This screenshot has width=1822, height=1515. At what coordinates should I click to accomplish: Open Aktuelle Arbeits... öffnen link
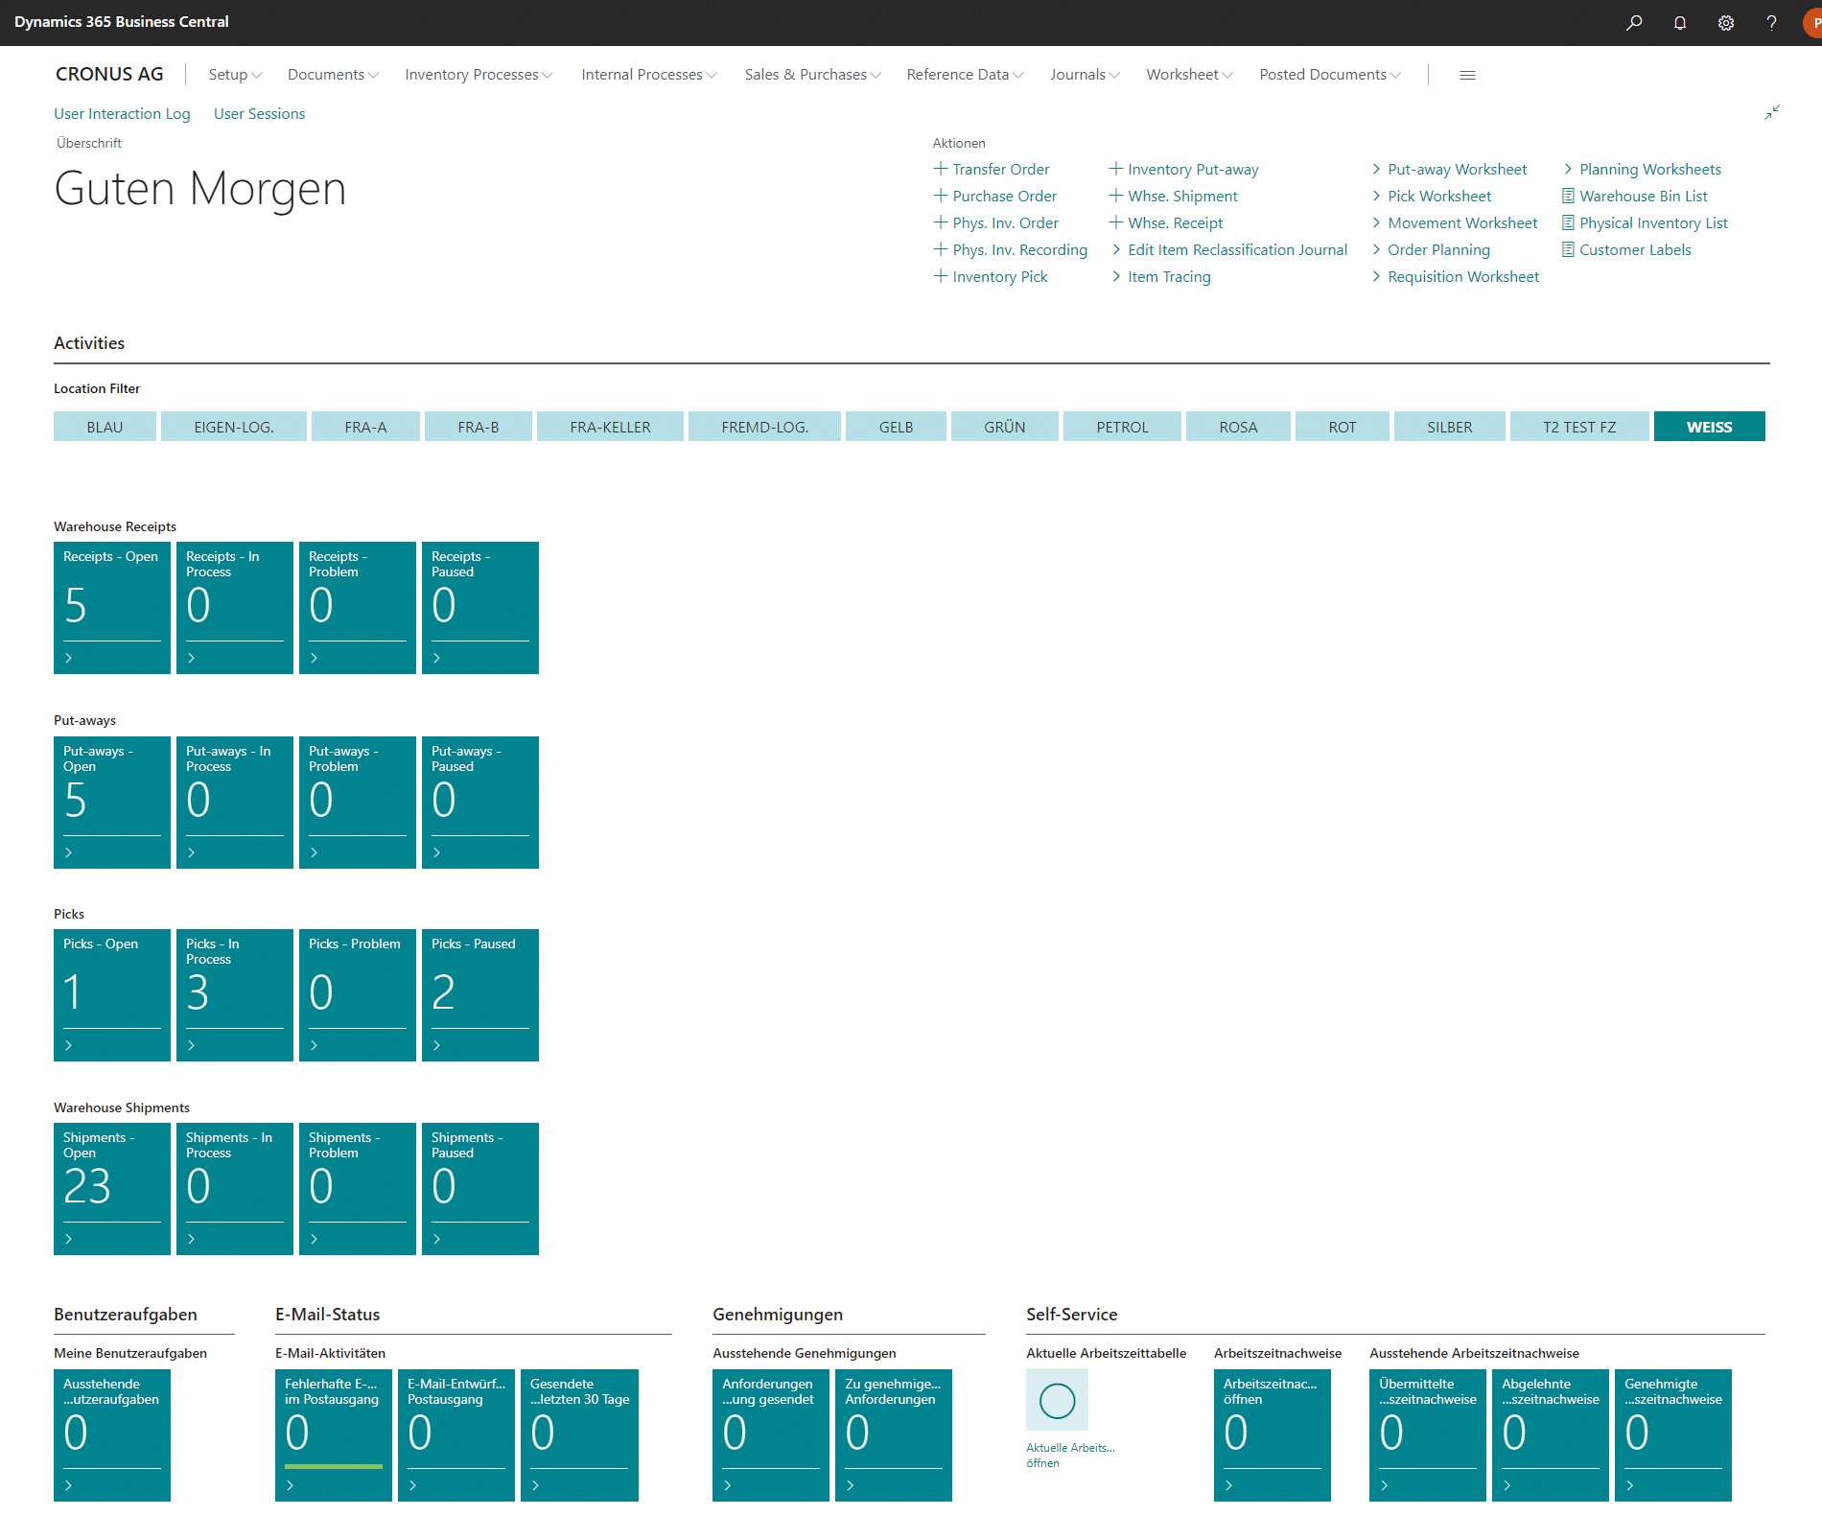coord(1070,1455)
